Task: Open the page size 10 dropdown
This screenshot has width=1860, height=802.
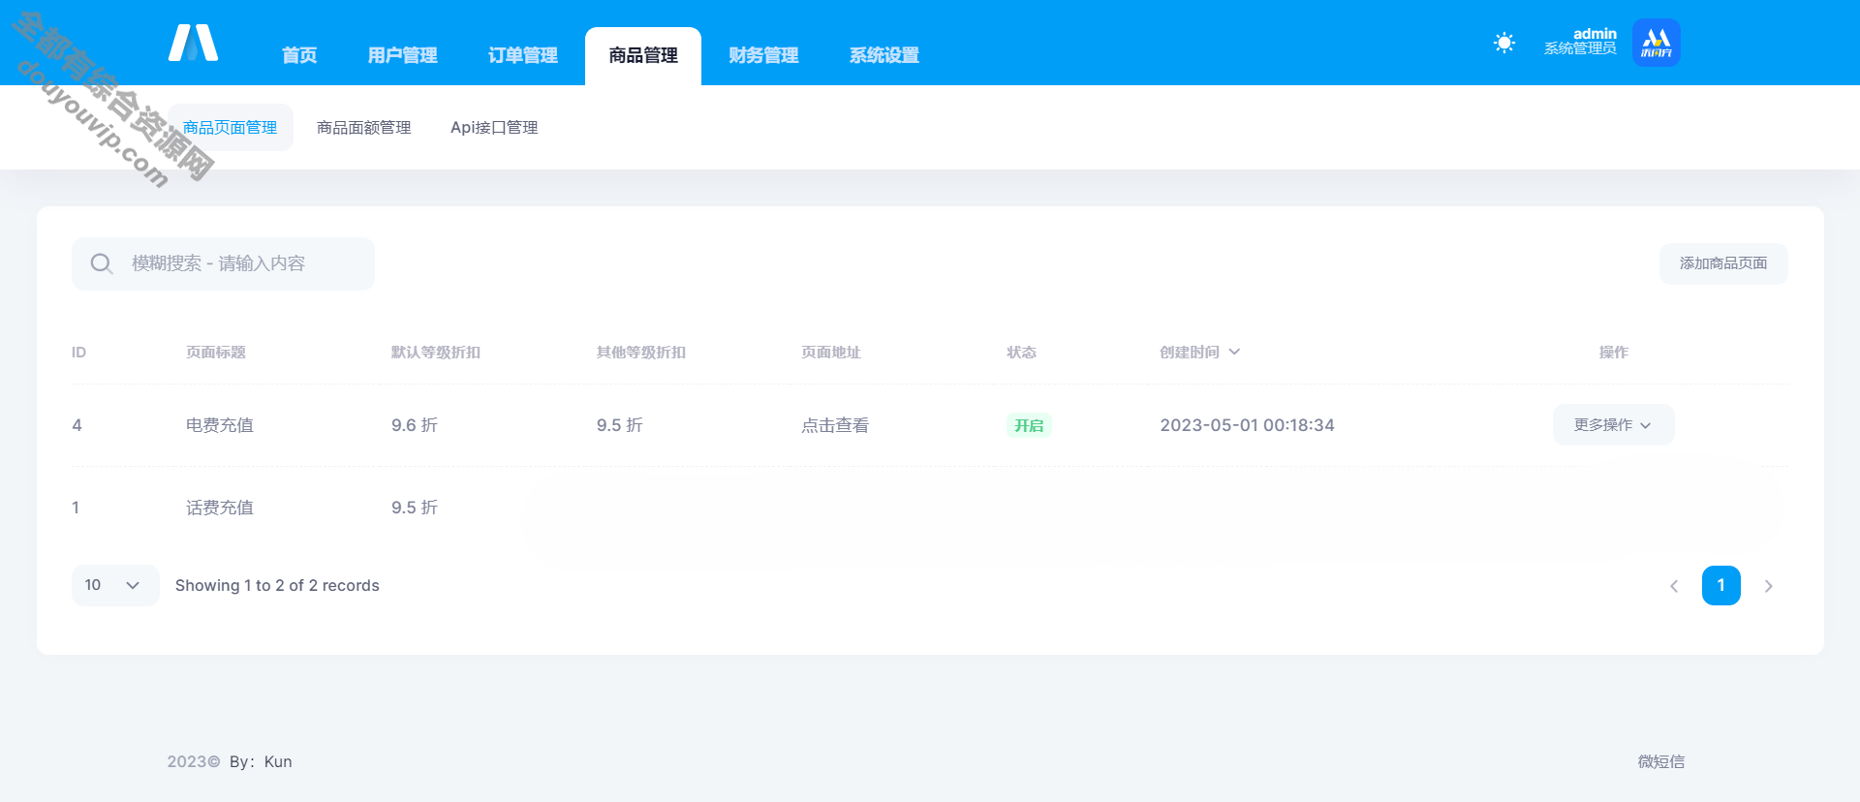Action: pyautogui.click(x=115, y=585)
